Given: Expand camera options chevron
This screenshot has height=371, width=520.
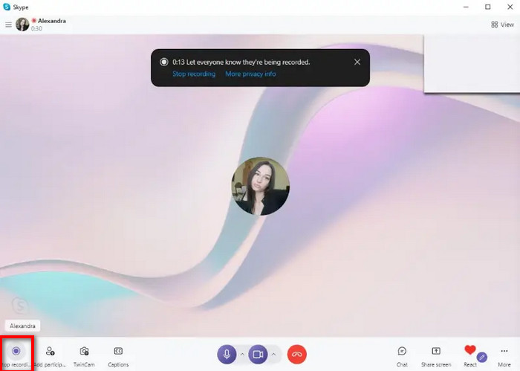Looking at the screenshot, I should (273, 355).
